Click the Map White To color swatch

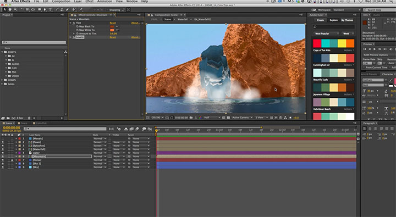[112, 30]
